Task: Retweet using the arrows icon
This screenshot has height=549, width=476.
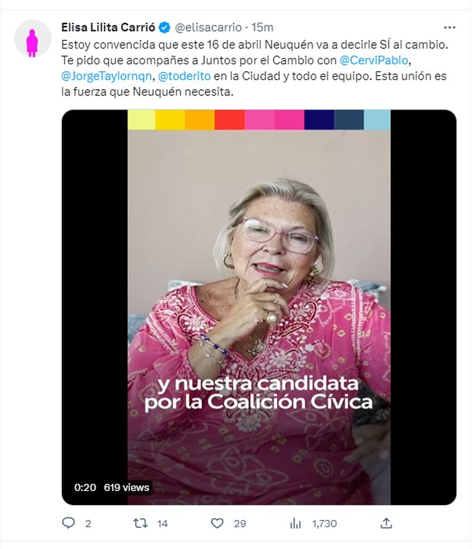Action: (140, 524)
